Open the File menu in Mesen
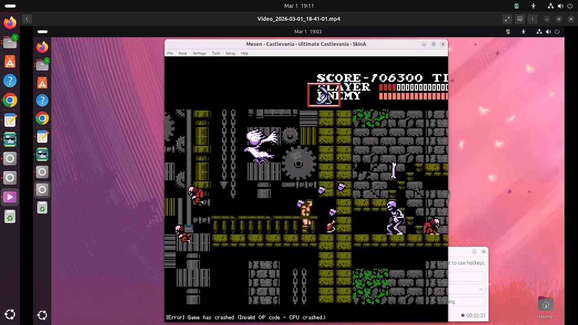The width and height of the screenshot is (578, 325). tap(170, 53)
